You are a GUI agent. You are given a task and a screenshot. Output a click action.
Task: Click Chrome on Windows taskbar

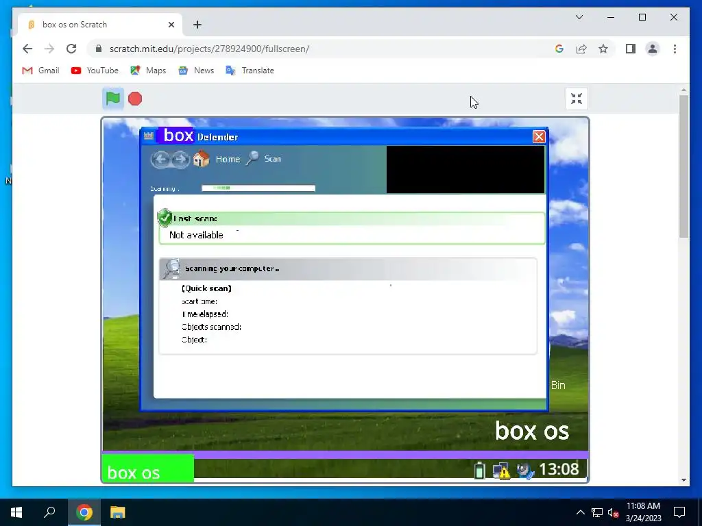coord(84,512)
